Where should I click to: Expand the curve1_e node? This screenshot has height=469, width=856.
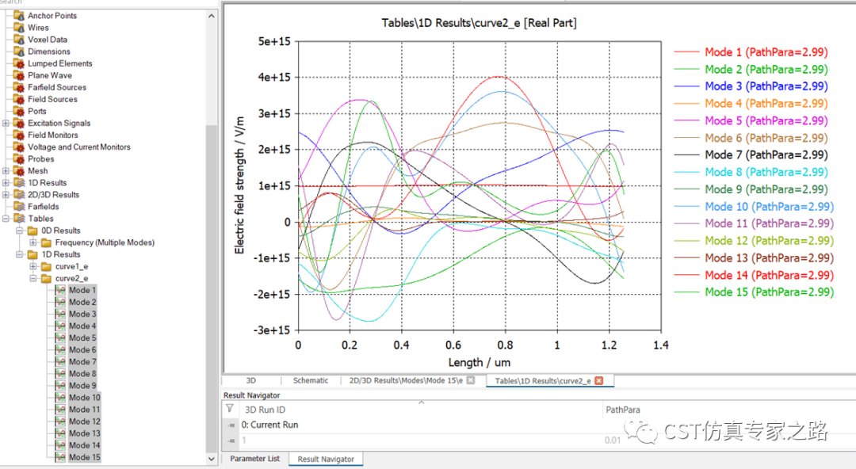32,266
